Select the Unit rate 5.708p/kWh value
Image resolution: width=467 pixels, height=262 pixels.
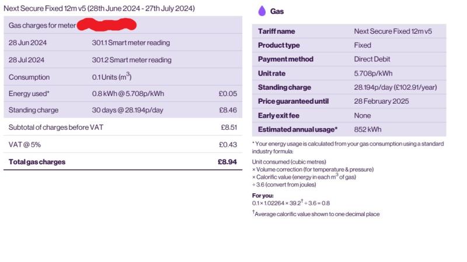coord(373,73)
